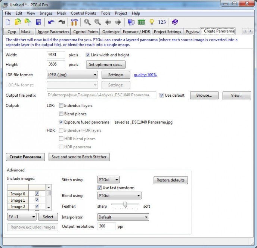Click the PTGui app icon in title bar

point(5,5)
